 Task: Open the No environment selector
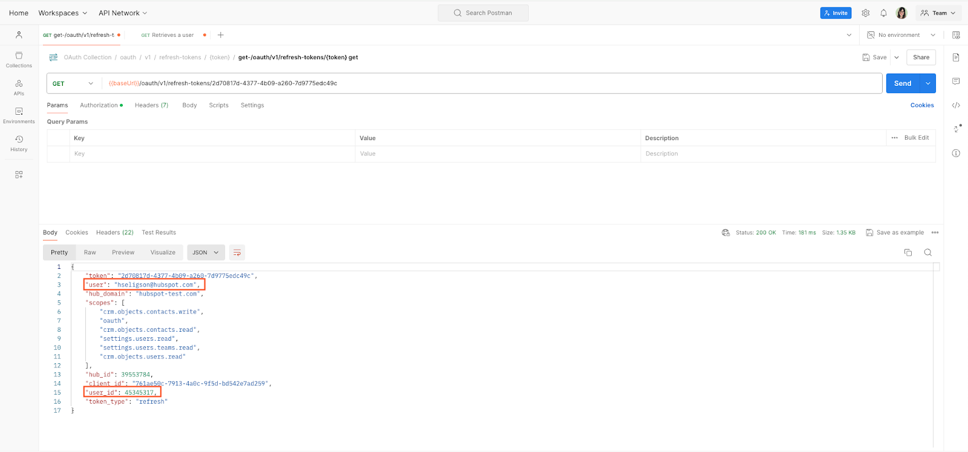(901, 35)
